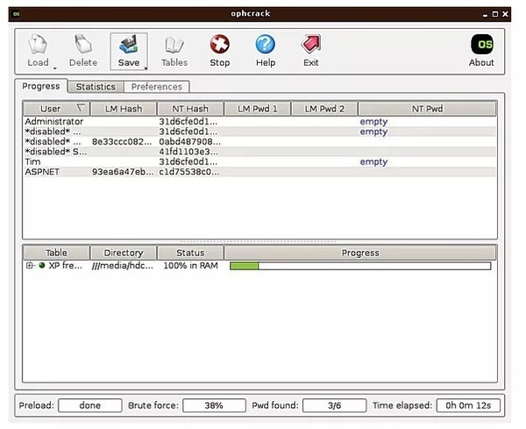
Task: Open the Load dropdown arrow
Action: pyautogui.click(x=54, y=68)
